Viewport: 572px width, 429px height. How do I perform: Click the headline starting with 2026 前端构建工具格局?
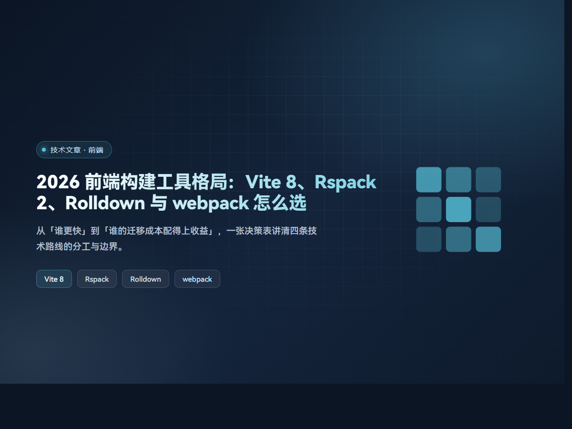[206, 192]
